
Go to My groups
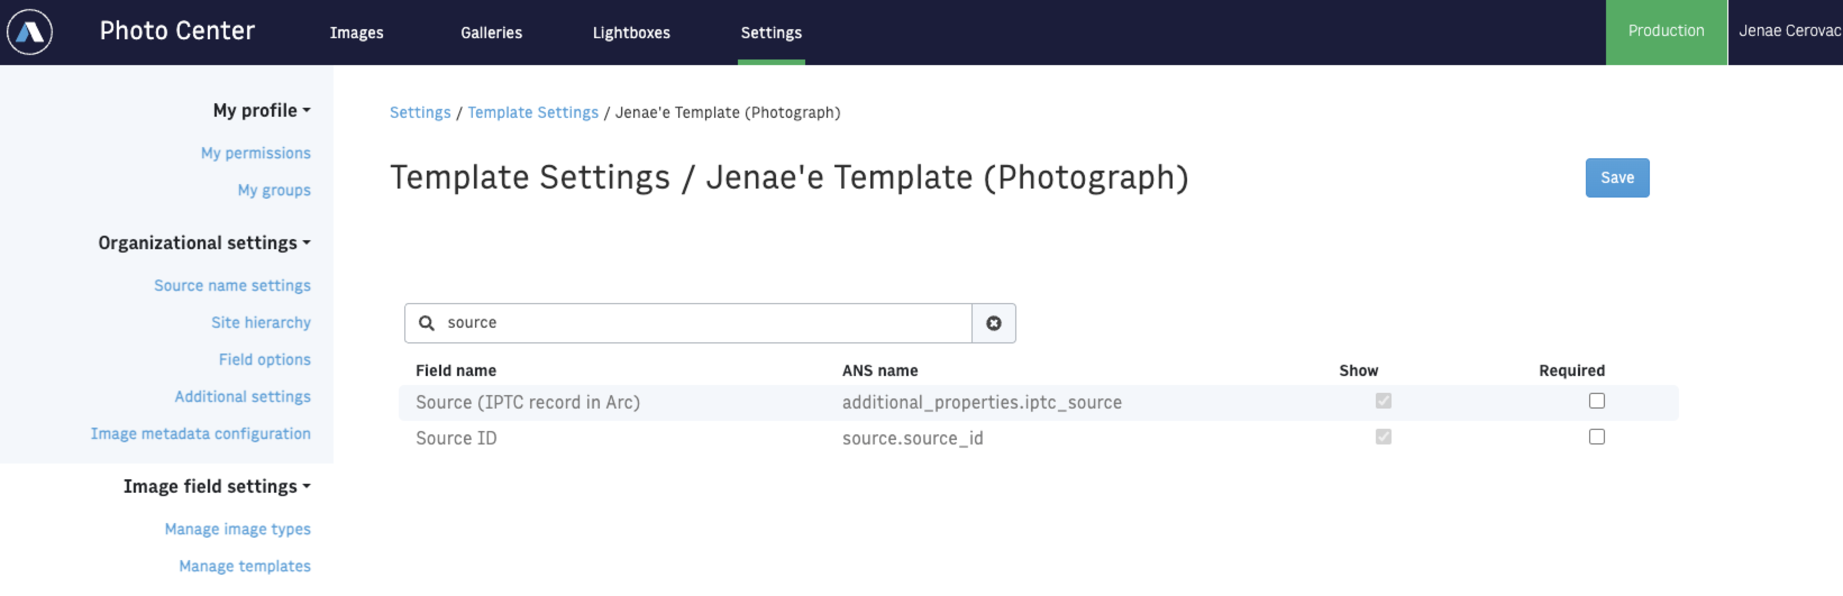tap(274, 190)
